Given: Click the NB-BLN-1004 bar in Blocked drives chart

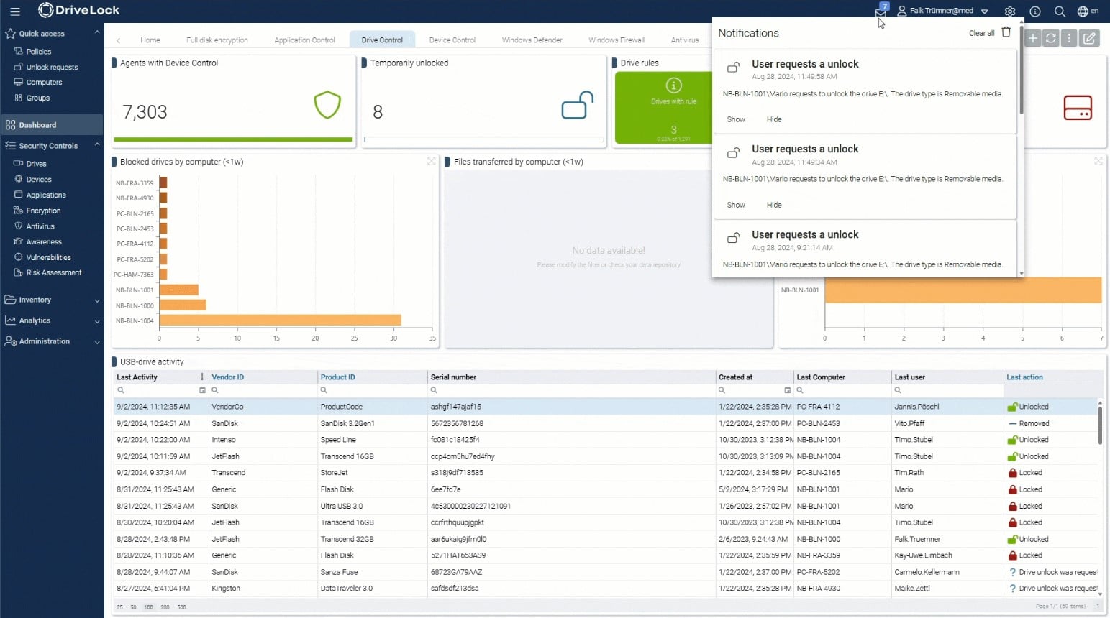Looking at the screenshot, I should click(280, 320).
